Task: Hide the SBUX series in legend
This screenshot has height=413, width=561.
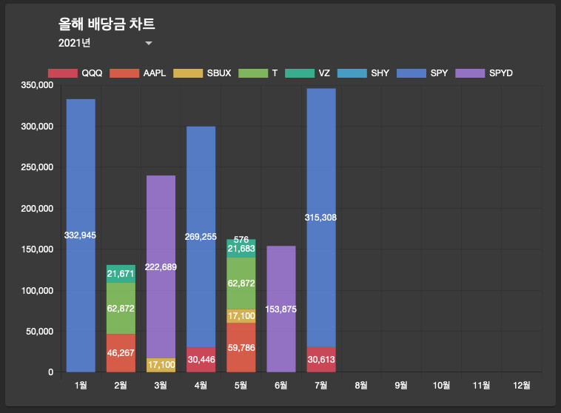Action: 202,73
